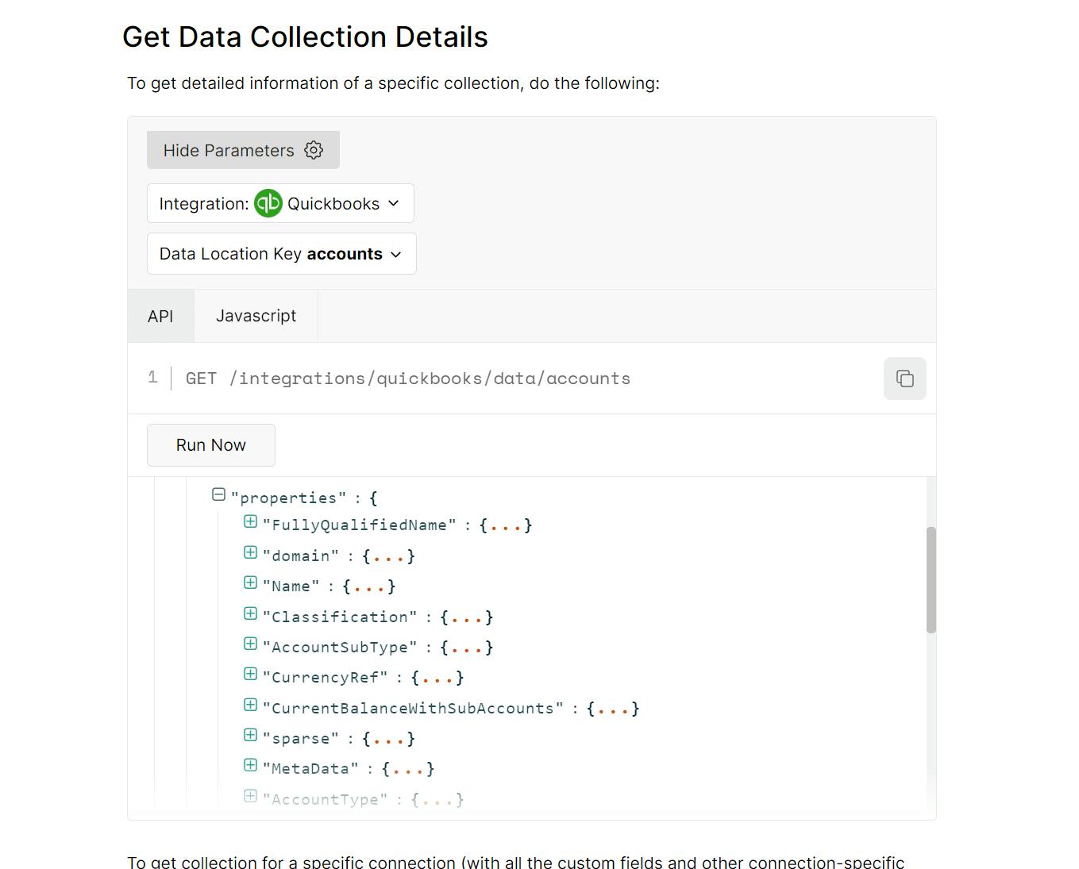Expand the "sparse" property
Viewport: 1079px width, 869px height.
250,735
